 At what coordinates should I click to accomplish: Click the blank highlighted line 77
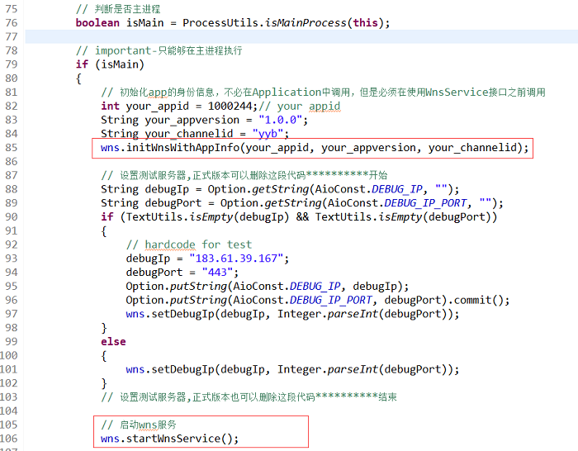tap(301, 36)
